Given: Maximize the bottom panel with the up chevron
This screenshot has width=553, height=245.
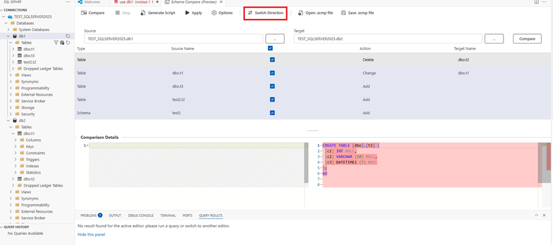Looking at the screenshot, I should [537, 215].
